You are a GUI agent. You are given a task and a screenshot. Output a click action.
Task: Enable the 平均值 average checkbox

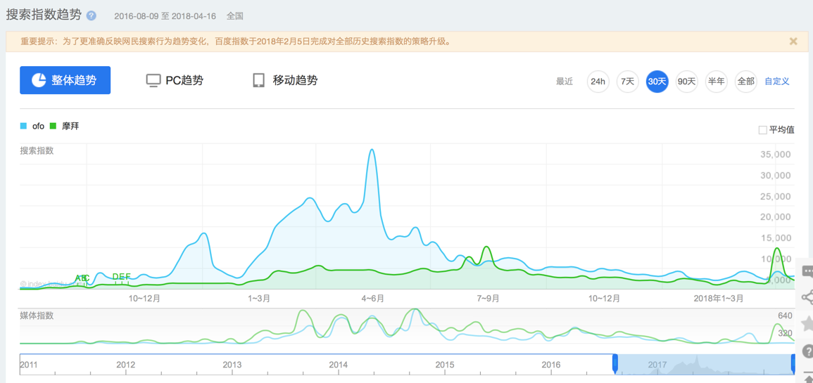click(x=763, y=130)
